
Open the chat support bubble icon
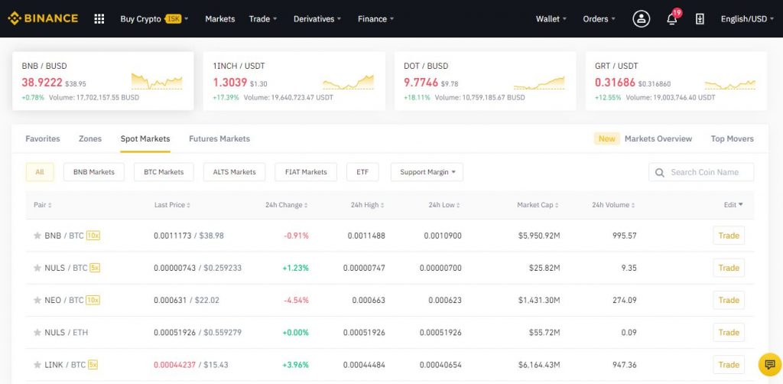pyautogui.click(x=769, y=364)
